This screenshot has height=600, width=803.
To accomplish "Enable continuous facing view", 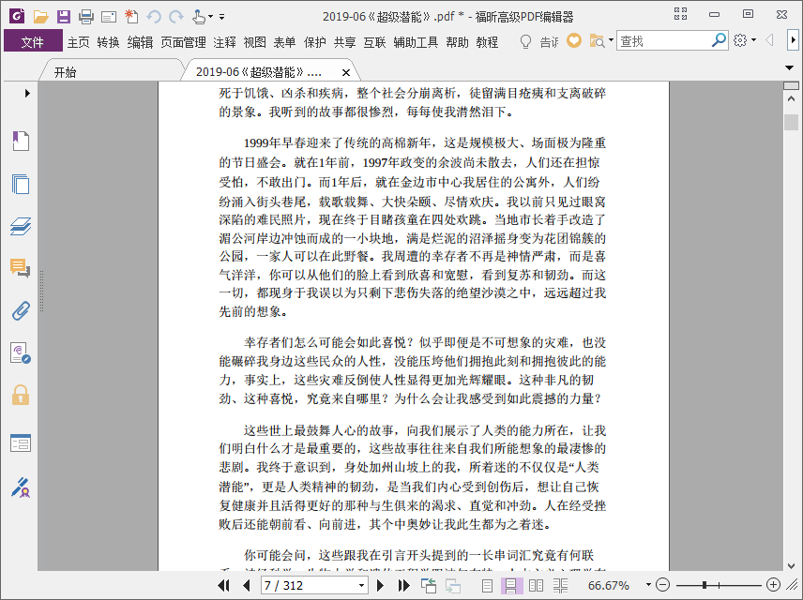I will pyautogui.click(x=560, y=586).
